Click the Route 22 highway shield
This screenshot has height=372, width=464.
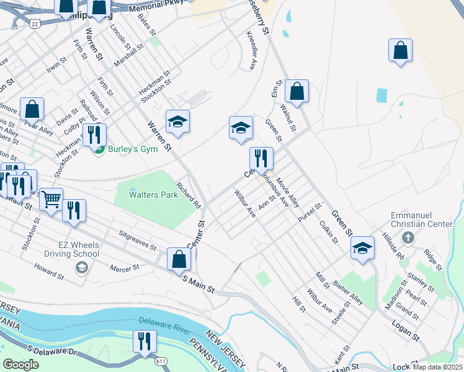coord(35,24)
